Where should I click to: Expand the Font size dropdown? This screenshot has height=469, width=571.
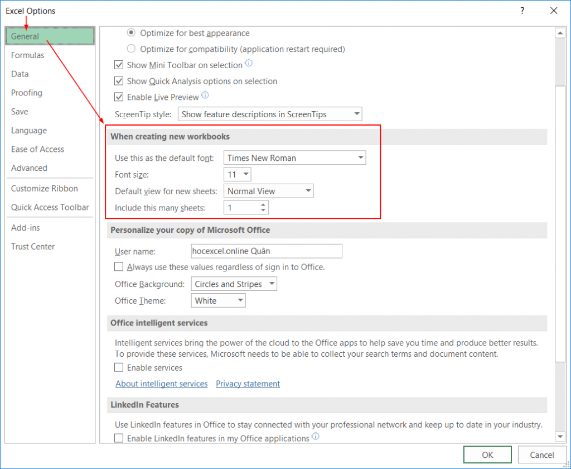[x=238, y=175]
